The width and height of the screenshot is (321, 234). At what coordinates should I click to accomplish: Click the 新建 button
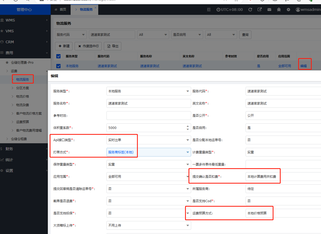click(x=64, y=46)
